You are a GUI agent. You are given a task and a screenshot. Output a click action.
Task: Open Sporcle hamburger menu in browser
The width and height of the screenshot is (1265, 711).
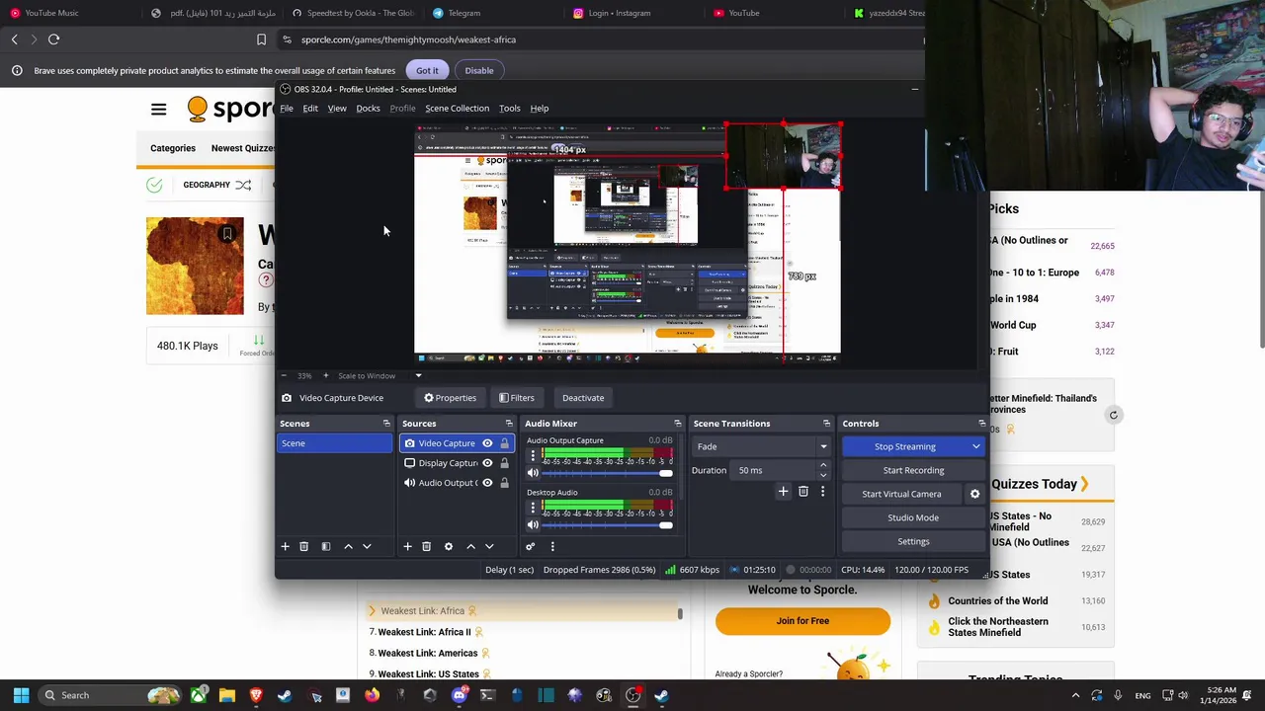point(158,110)
